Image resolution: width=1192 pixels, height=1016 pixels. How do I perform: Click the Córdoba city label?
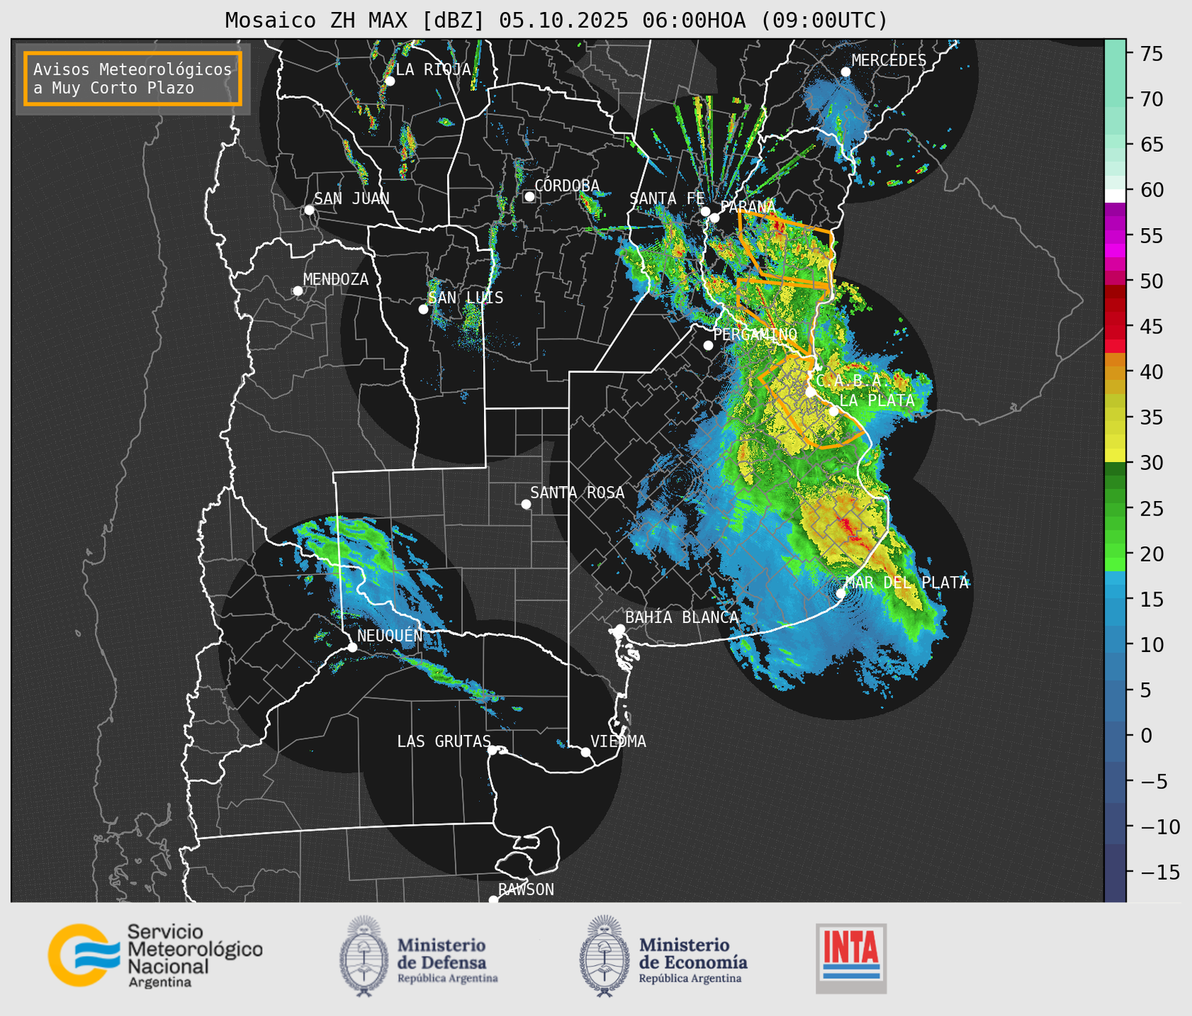click(567, 186)
